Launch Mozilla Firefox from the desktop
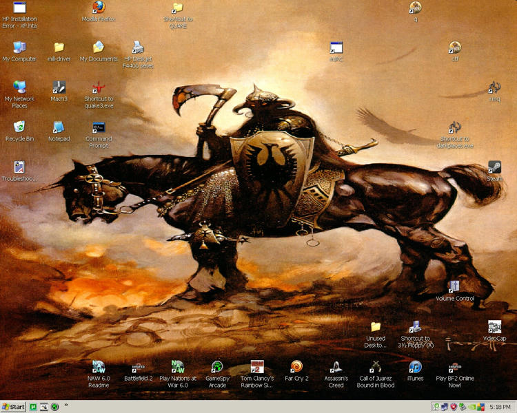The width and height of the screenshot is (517, 413). tap(99, 12)
